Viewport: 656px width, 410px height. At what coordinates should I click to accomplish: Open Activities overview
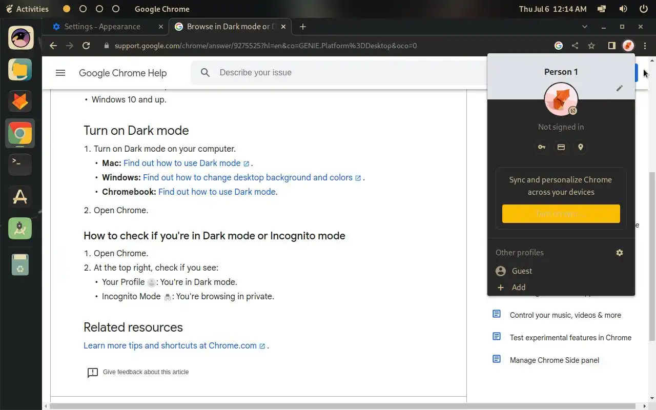pyautogui.click(x=27, y=9)
